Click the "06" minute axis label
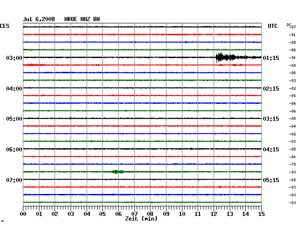This screenshot has height=226, width=298. (118, 214)
